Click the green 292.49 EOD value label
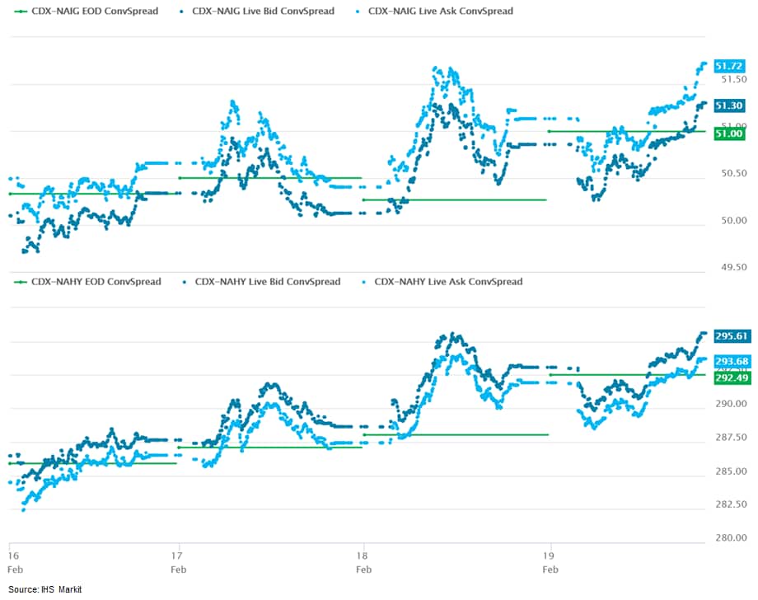 732,377
